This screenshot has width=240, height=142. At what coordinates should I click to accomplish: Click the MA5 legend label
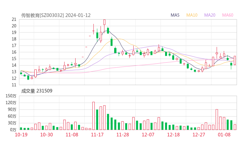[x=175, y=15]
